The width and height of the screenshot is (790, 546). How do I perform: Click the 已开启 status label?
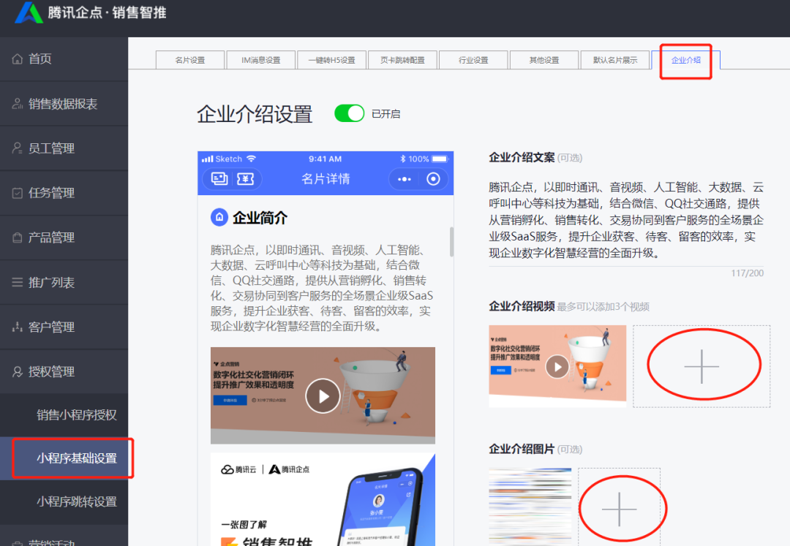[x=385, y=114]
